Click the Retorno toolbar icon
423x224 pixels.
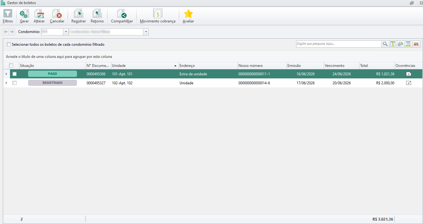tap(97, 14)
